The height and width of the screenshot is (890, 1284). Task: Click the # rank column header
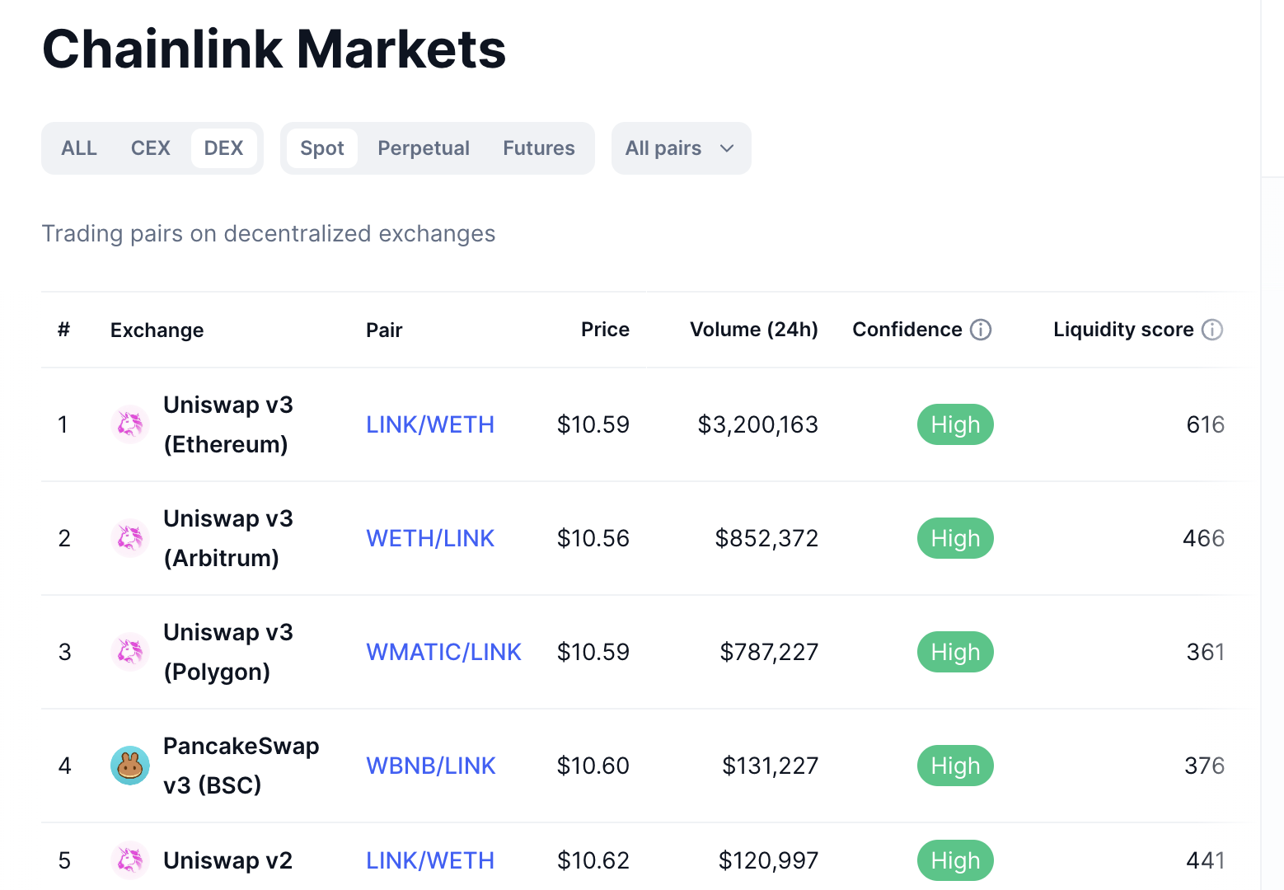pos(63,330)
